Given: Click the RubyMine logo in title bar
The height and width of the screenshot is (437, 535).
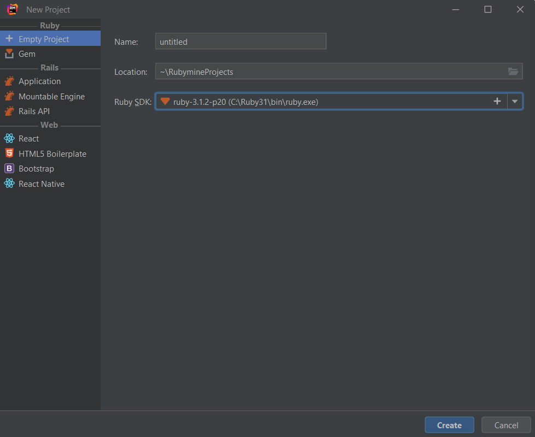Looking at the screenshot, I should pos(12,9).
